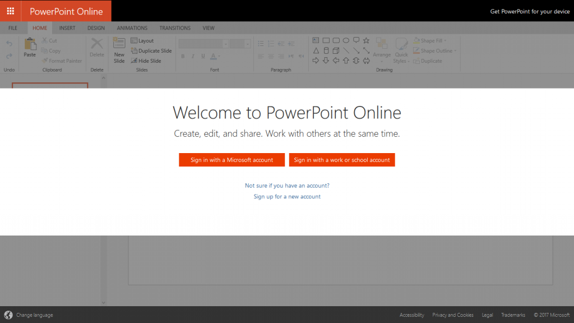
Task: Sign in with a Microsoft account
Action: (x=232, y=160)
